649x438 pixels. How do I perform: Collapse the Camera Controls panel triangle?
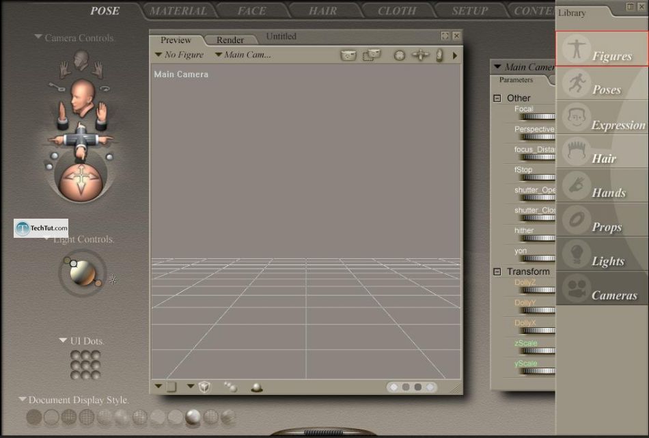click(x=38, y=37)
